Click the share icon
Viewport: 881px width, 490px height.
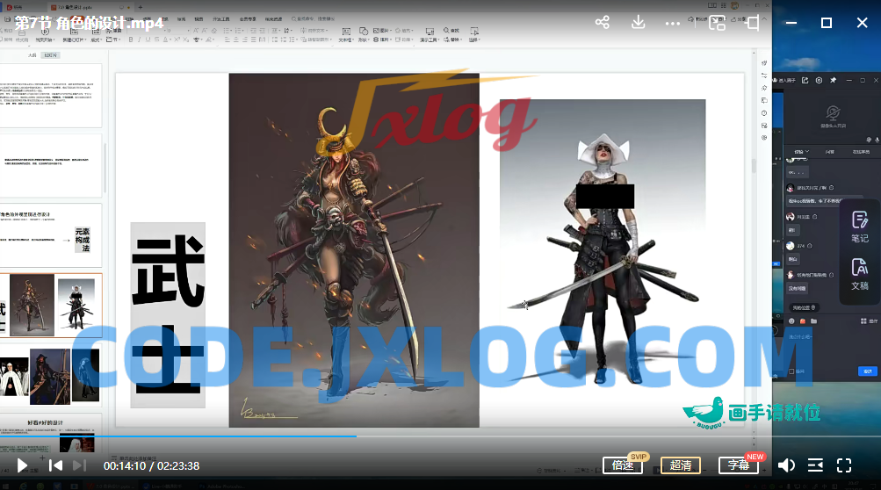[x=602, y=23]
